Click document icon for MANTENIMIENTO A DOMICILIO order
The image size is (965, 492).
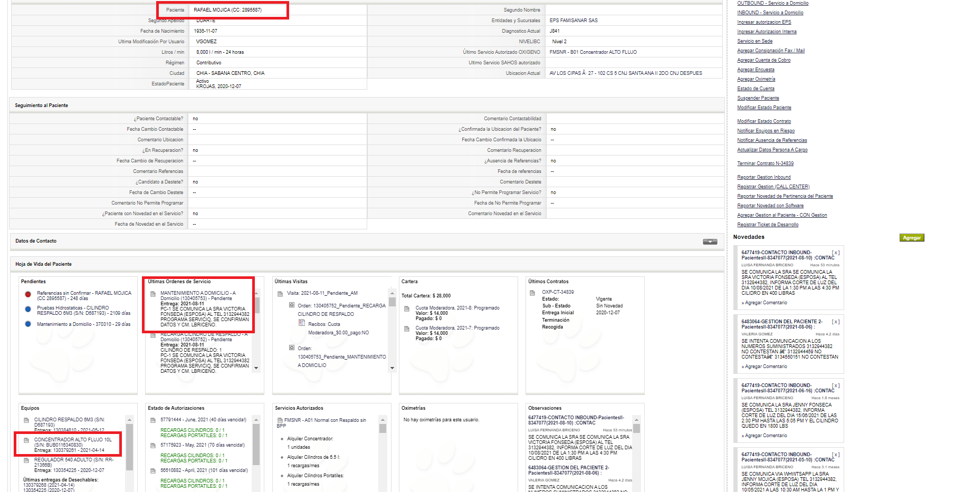[x=153, y=293]
